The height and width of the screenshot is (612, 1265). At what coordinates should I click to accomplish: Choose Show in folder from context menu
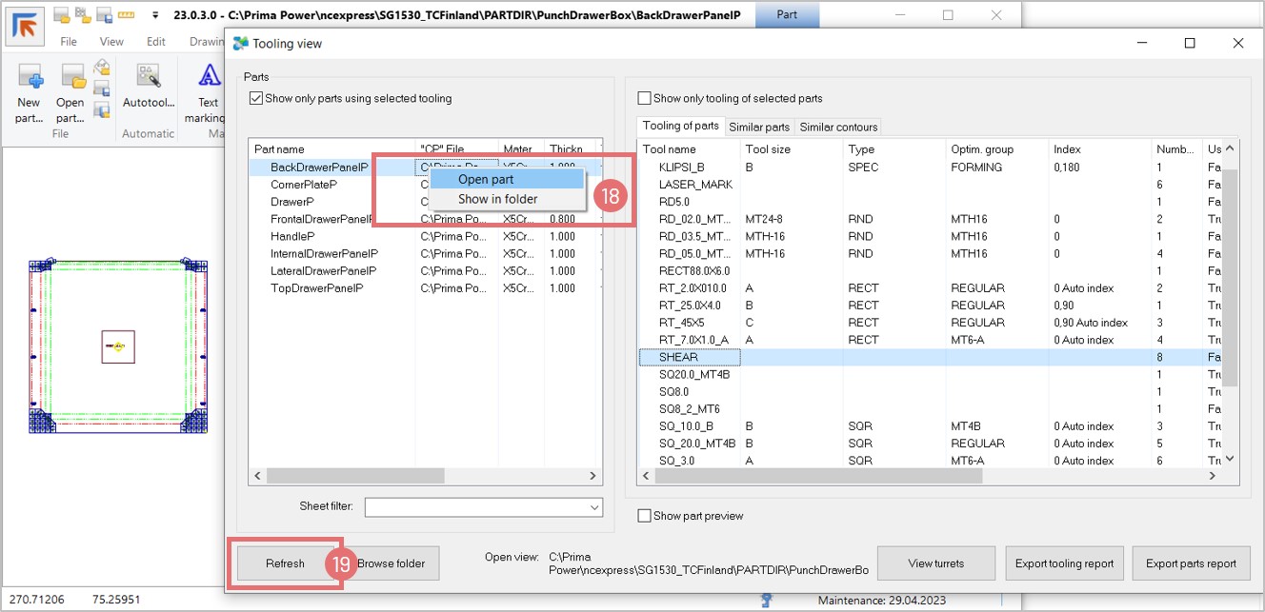pyautogui.click(x=497, y=199)
